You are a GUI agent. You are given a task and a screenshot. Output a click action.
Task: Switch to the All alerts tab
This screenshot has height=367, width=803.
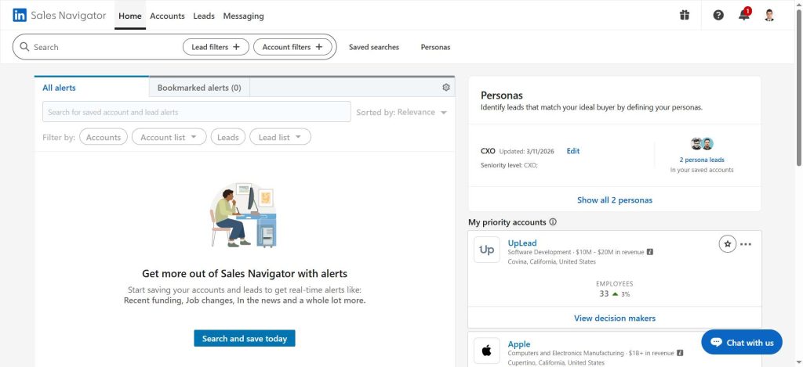click(91, 88)
